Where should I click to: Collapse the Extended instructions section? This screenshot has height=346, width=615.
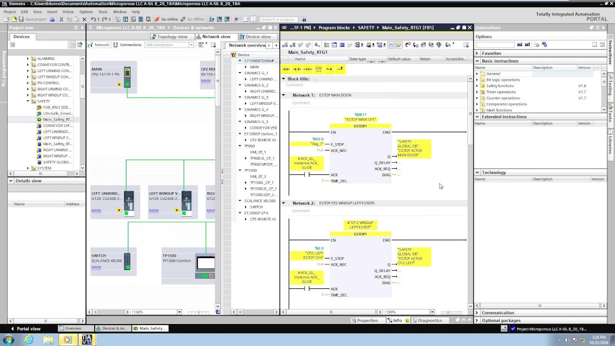click(477, 117)
